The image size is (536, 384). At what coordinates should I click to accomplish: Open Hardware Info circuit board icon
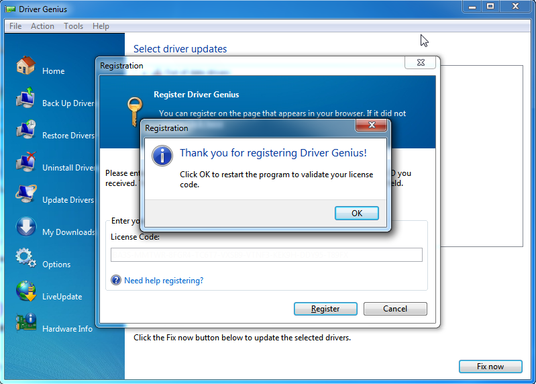tap(26, 322)
